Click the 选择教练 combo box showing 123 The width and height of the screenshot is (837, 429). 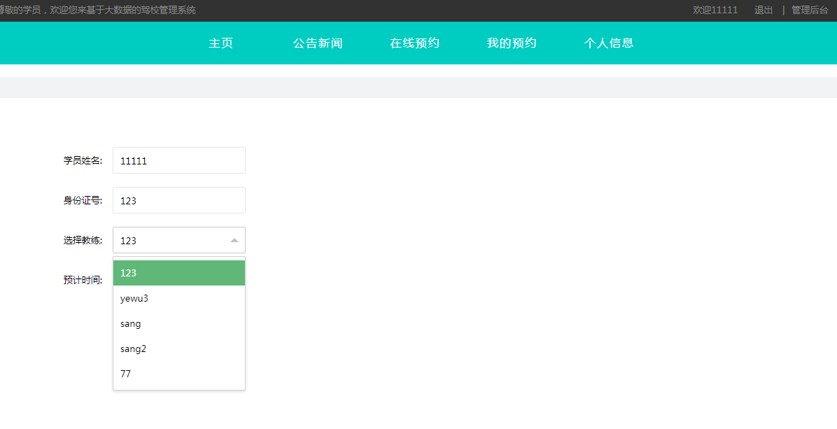point(179,240)
